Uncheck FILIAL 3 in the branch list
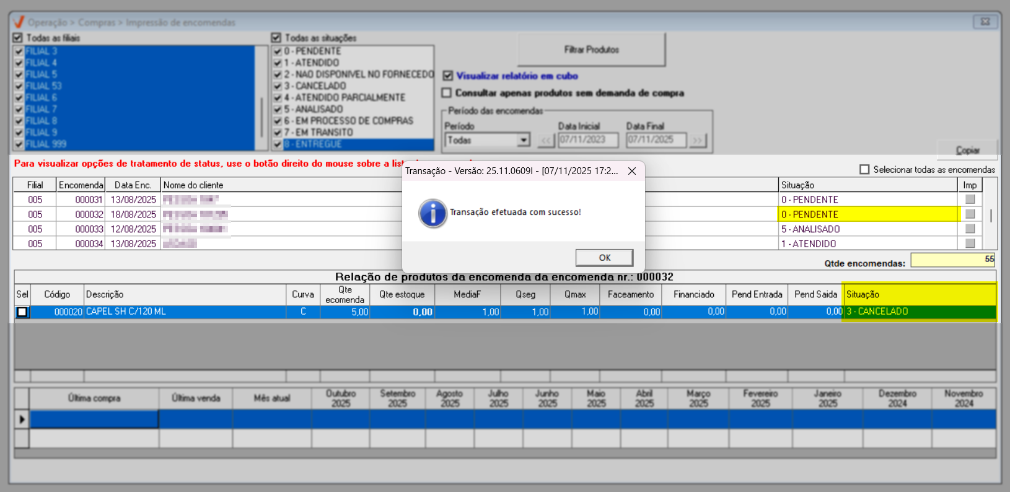This screenshot has width=1010, height=492. 19,51
